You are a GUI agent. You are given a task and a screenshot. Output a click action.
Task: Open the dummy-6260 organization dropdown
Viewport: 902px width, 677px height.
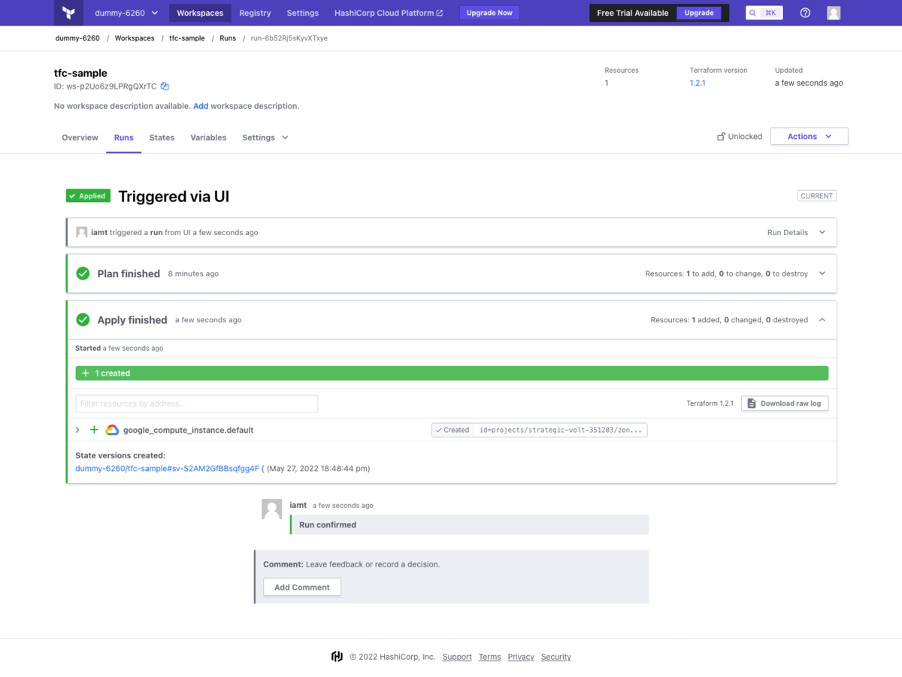[126, 13]
